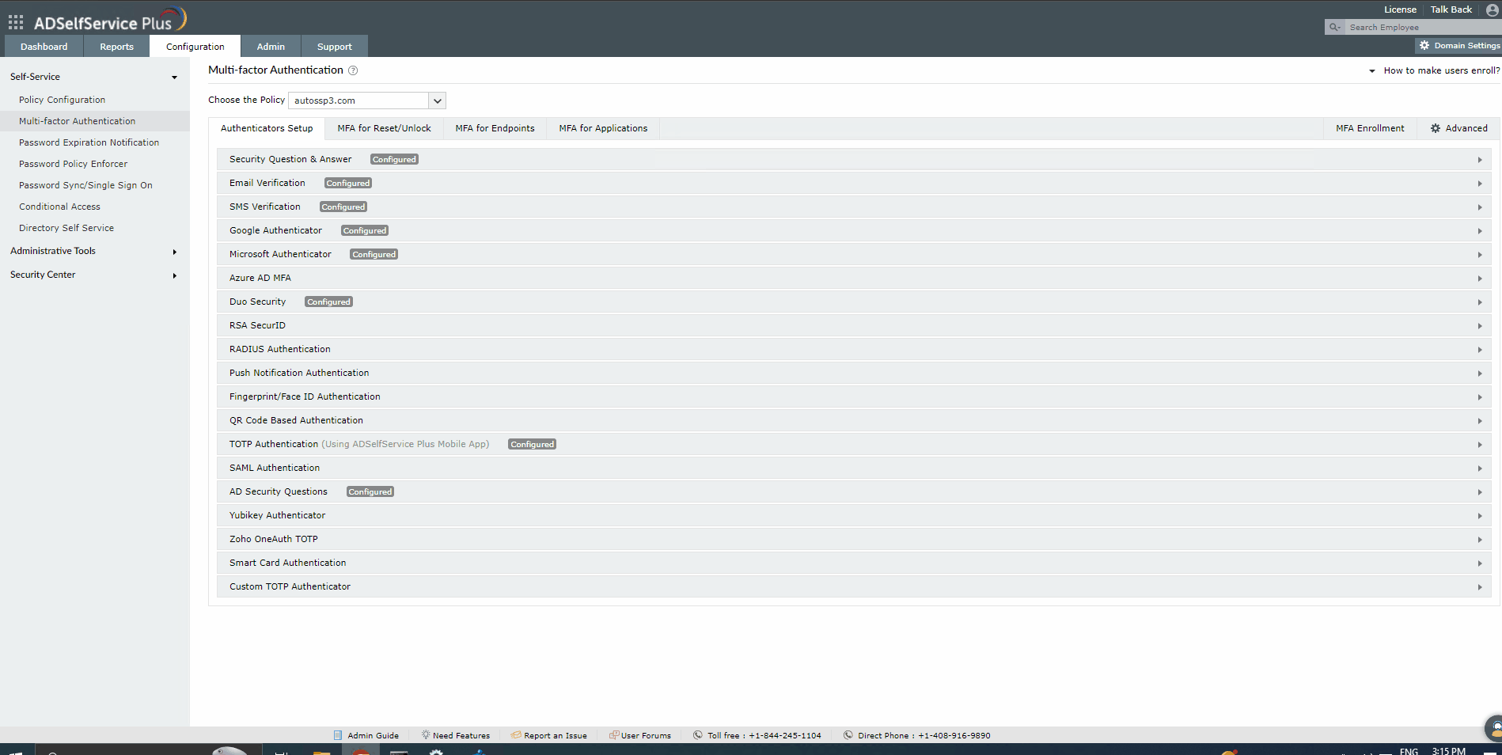The height and width of the screenshot is (755, 1502).
Task: Expand the RSA SecurID row arrow
Action: click(x=1479, y=326)
